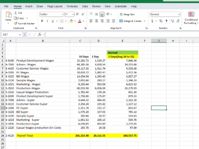The width and height of the screenshot is (199, 149).
Task: Click the Copy icon
Action: 15,18
